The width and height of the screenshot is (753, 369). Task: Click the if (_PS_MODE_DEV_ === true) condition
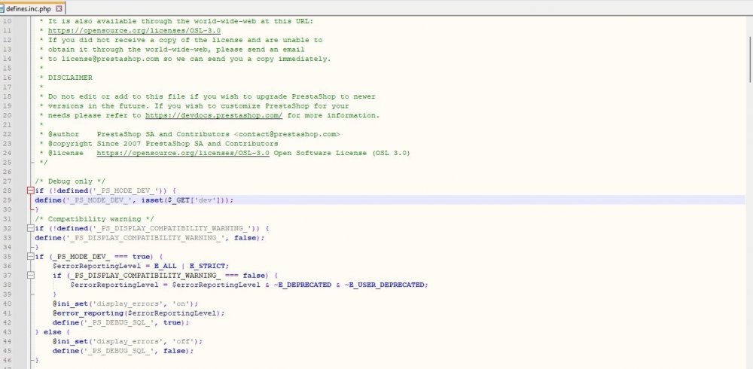[99, 257]
